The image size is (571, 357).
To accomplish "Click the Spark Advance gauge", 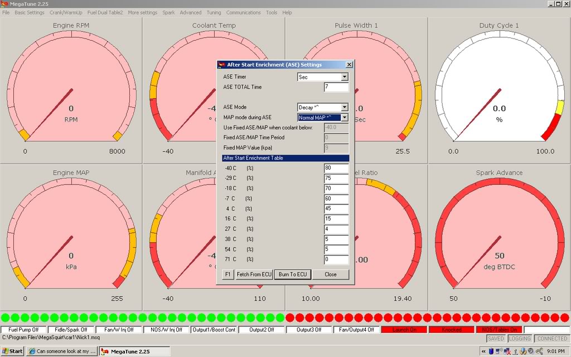I will coord(499,238).
